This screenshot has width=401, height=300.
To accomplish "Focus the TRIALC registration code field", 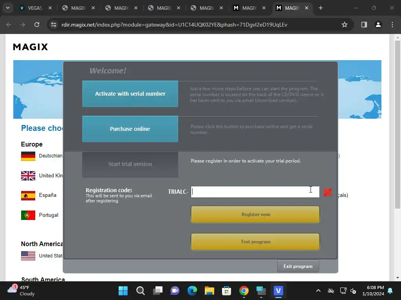I will (x=255, y=191).
